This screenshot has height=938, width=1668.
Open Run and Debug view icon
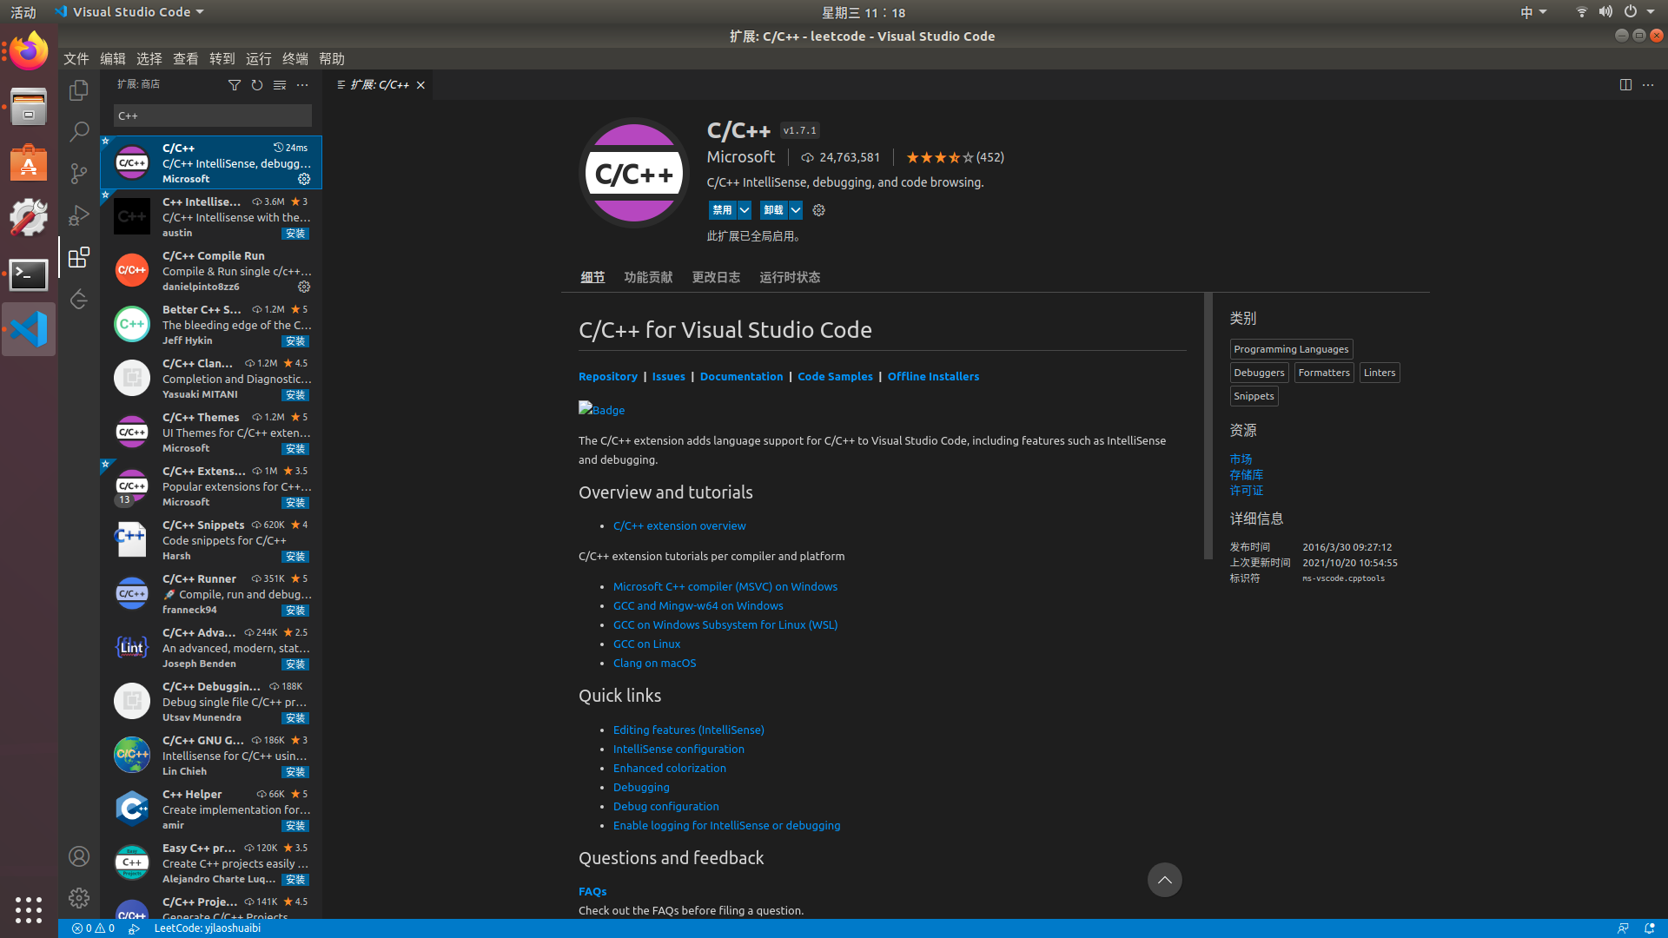(79, 215)
